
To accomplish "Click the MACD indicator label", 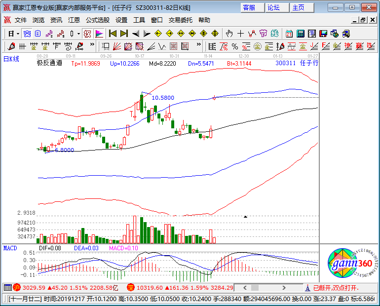I will click(x=10, y=248).
